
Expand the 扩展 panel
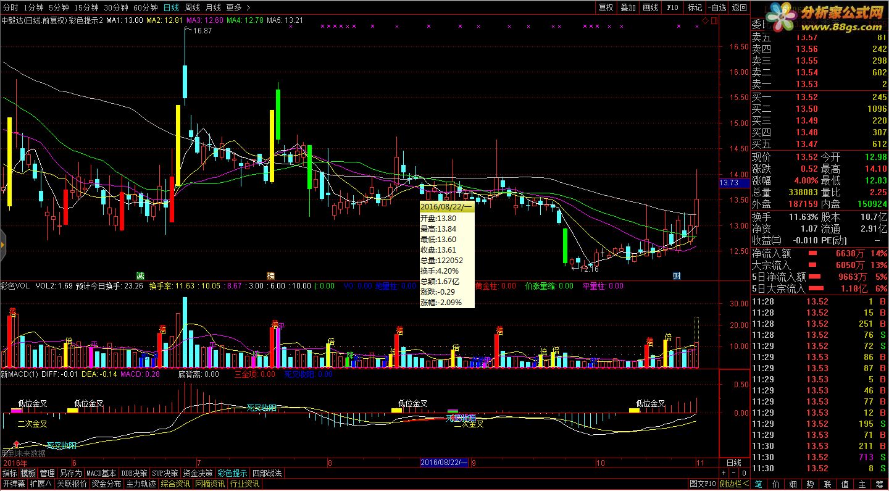[x=41, y=484]
